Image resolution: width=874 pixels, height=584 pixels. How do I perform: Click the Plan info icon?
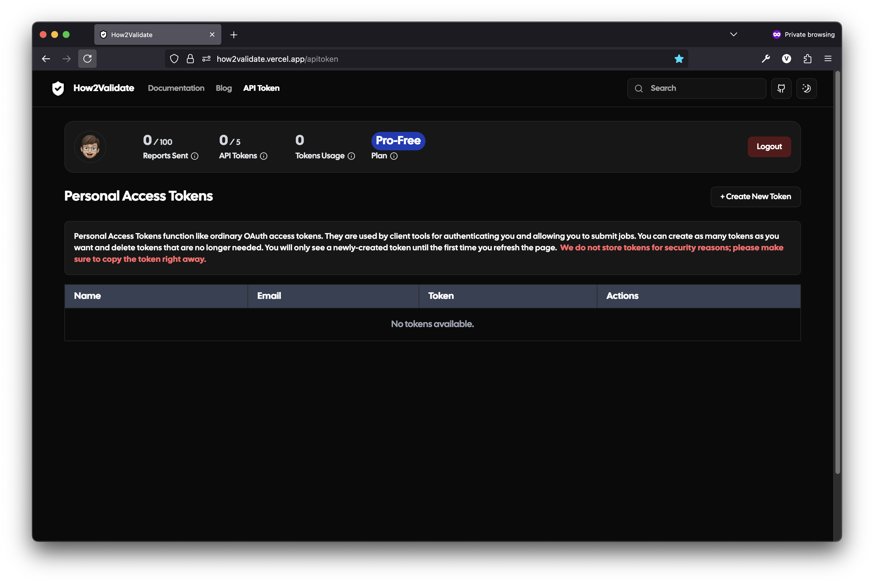click(x=393, y=156)
